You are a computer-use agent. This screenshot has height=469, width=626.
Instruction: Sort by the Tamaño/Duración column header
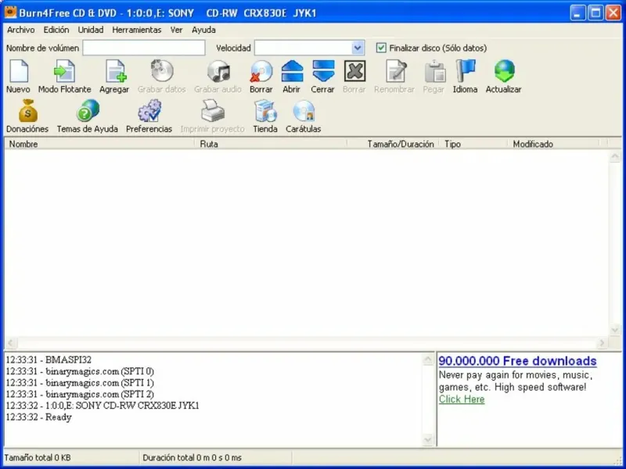coord(394,144)
